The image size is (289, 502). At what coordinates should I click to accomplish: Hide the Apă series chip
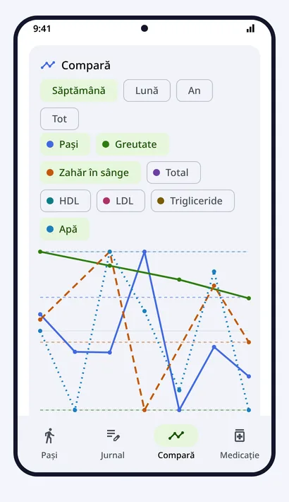pyautogui.click(x=65, y=229)
